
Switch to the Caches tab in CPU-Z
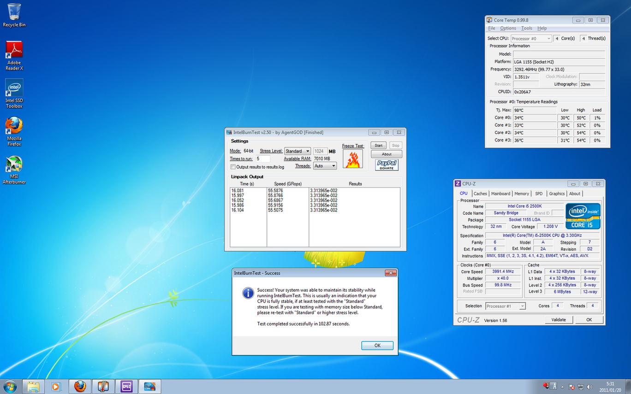(x=480, y=194)
